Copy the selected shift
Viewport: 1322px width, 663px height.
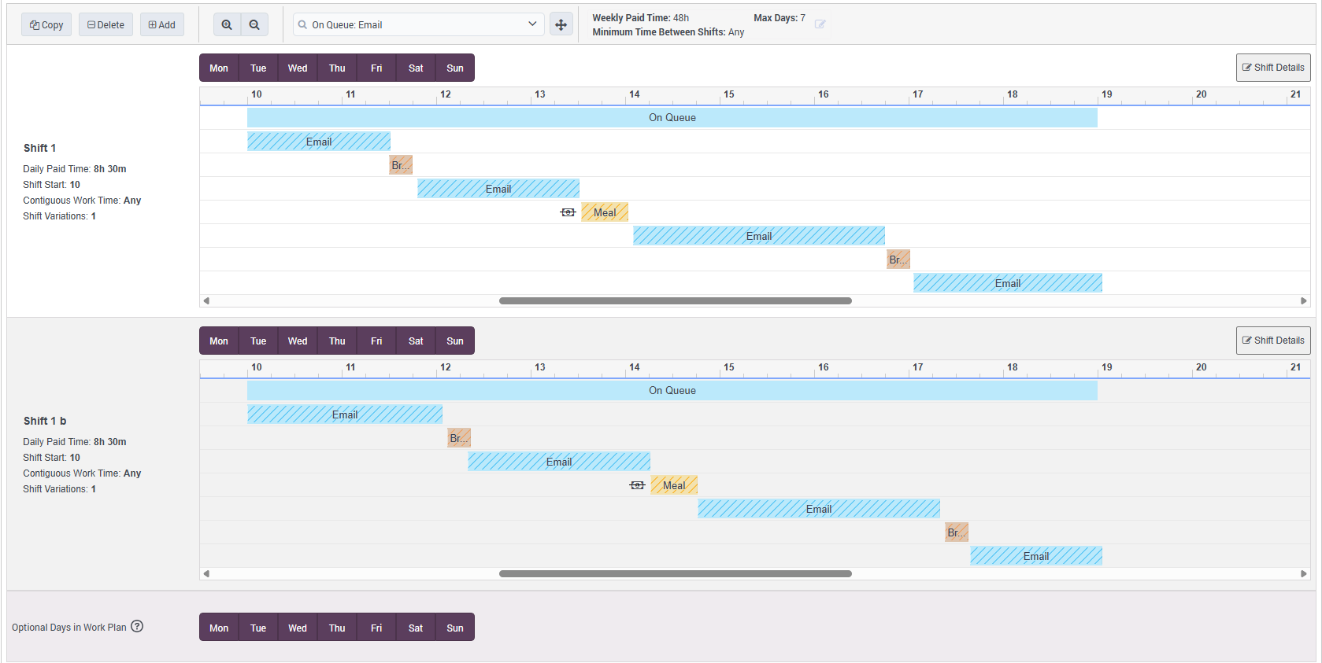click(x=46, y=24)
